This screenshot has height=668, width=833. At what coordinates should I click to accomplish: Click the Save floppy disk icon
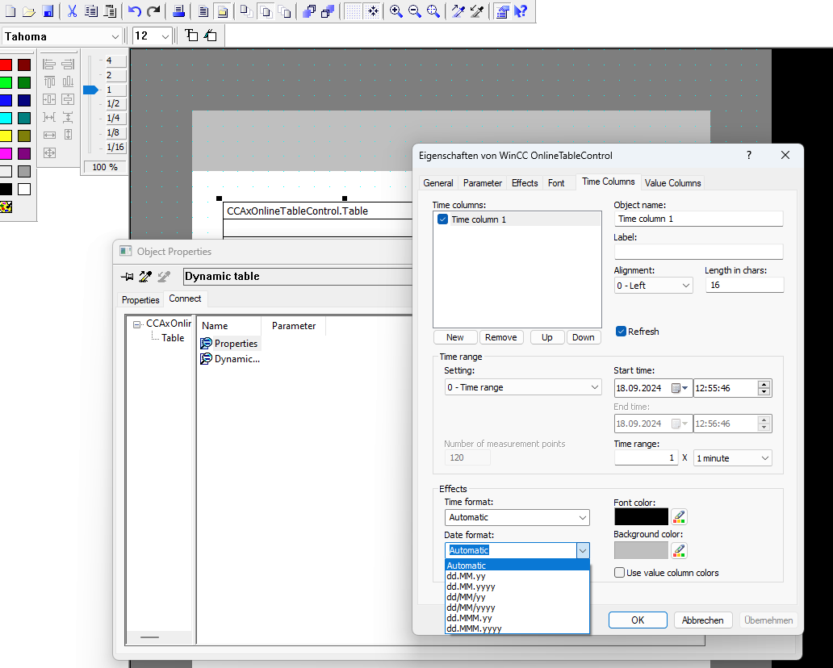[48, 11]
